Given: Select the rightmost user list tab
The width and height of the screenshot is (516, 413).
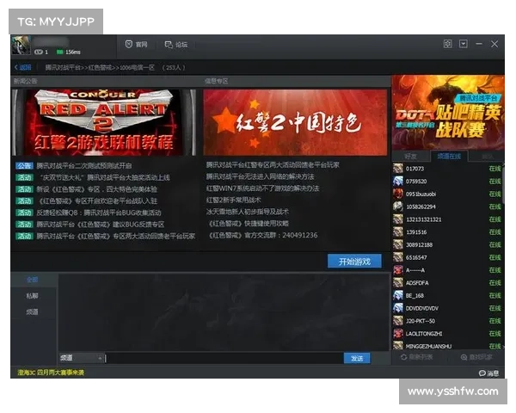Looking at the screenshot, I should click(x=487, y=157).
